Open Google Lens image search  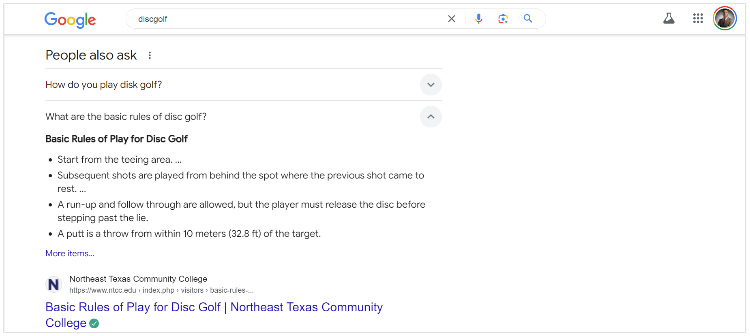pos(503,19)
